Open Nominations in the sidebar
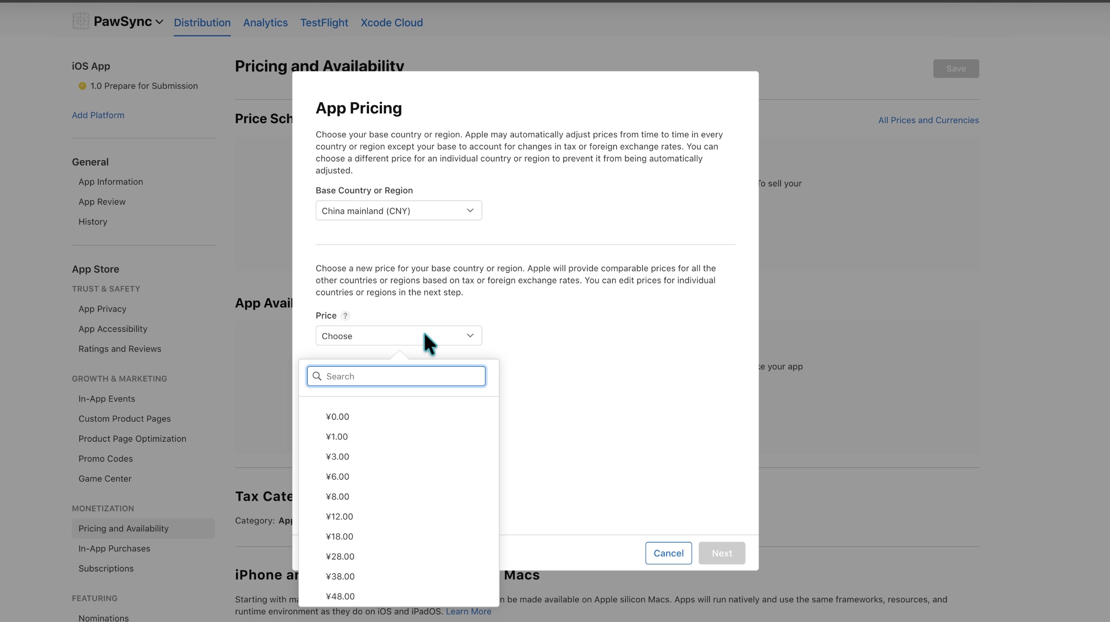Image resolution: width=1110 pixels, height=622 pixels. pyautogui.click(x=104, y=618)
